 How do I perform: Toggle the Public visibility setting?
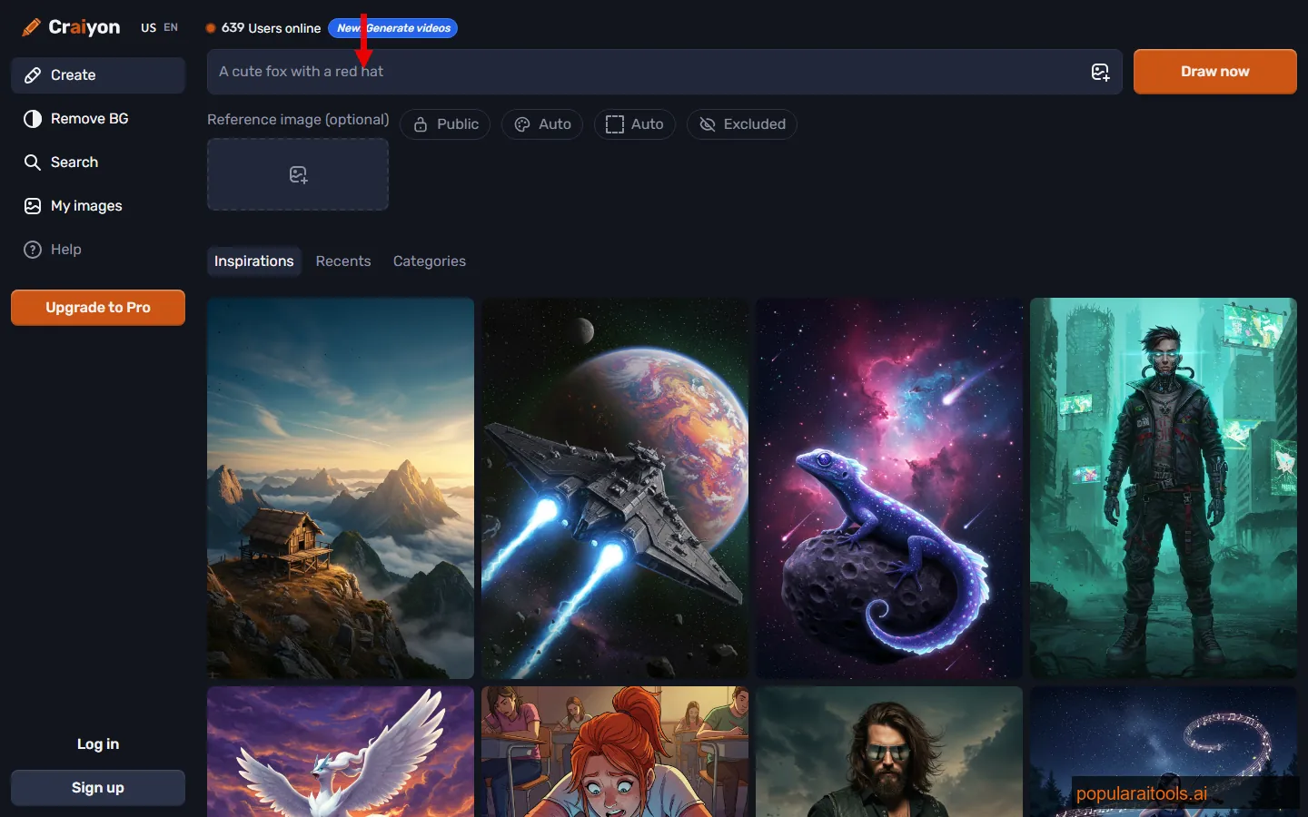(x=444, y=124)
